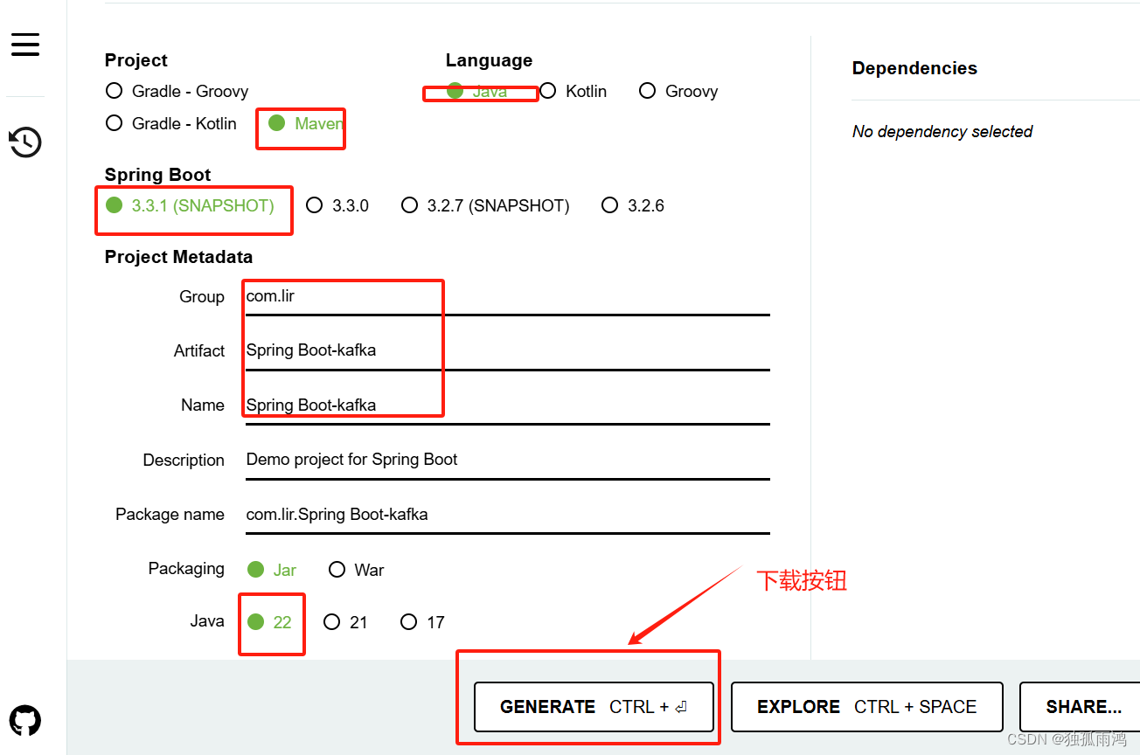Select Groovy as the language
The image size is (1140, 755).
tap(647, 91)
